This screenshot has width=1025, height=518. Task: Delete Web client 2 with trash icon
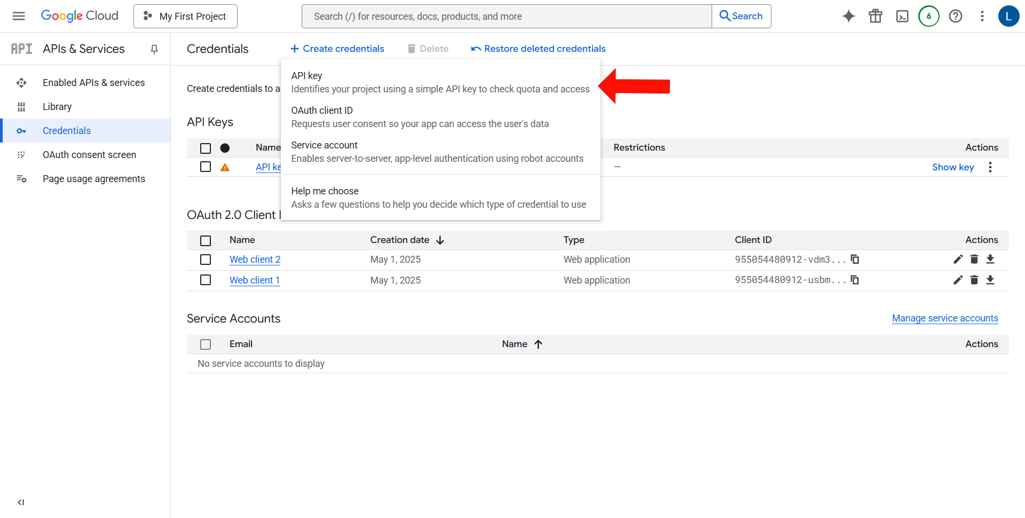tap(974, 259)
